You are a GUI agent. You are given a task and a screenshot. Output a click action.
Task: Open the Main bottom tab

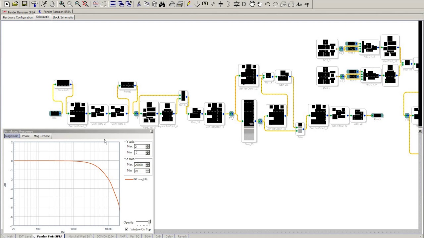10,236
